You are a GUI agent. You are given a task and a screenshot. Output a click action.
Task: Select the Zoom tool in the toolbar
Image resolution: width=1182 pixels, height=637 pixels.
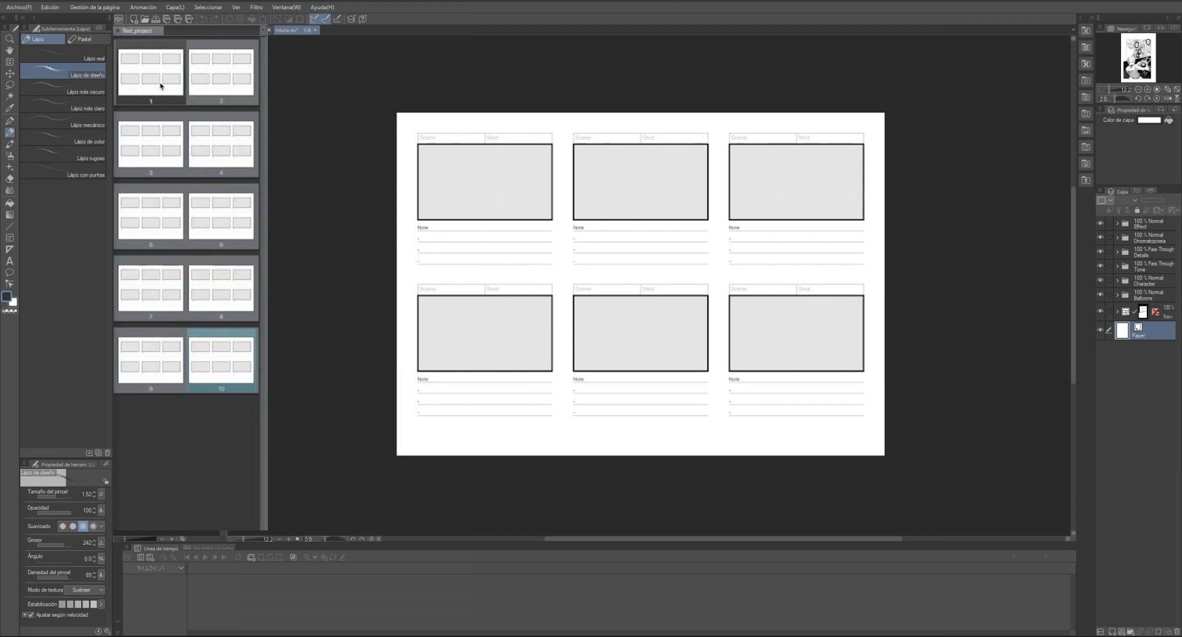coord(10,38)
